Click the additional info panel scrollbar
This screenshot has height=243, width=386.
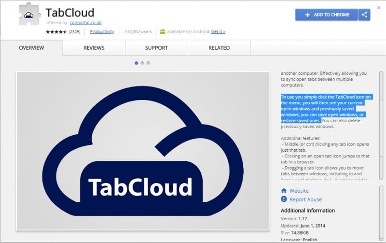coord(381,213)
